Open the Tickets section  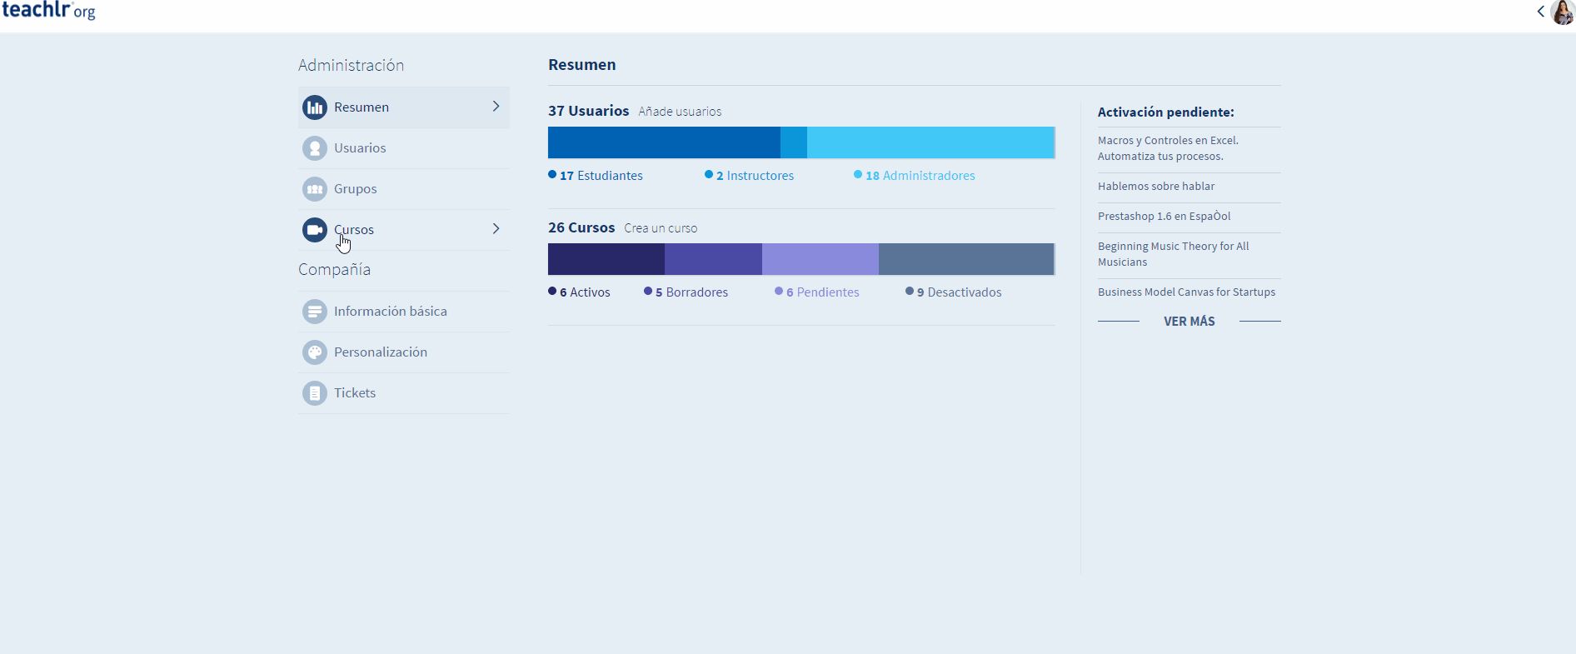404,393
